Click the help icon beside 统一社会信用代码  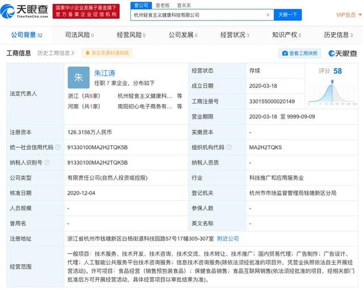(58, 148)
